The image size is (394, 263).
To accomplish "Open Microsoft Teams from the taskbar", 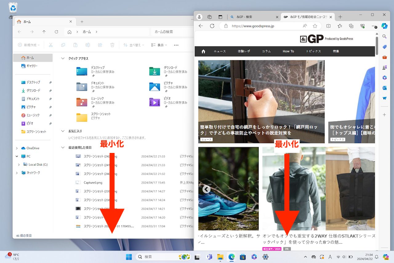I will point(209,257).
